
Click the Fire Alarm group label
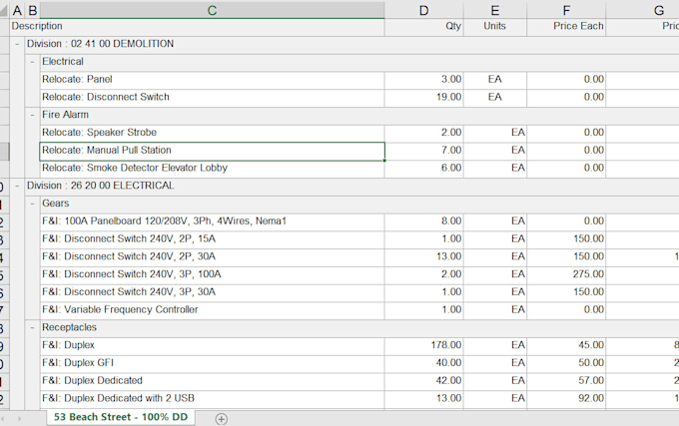(x=65, y=115)
